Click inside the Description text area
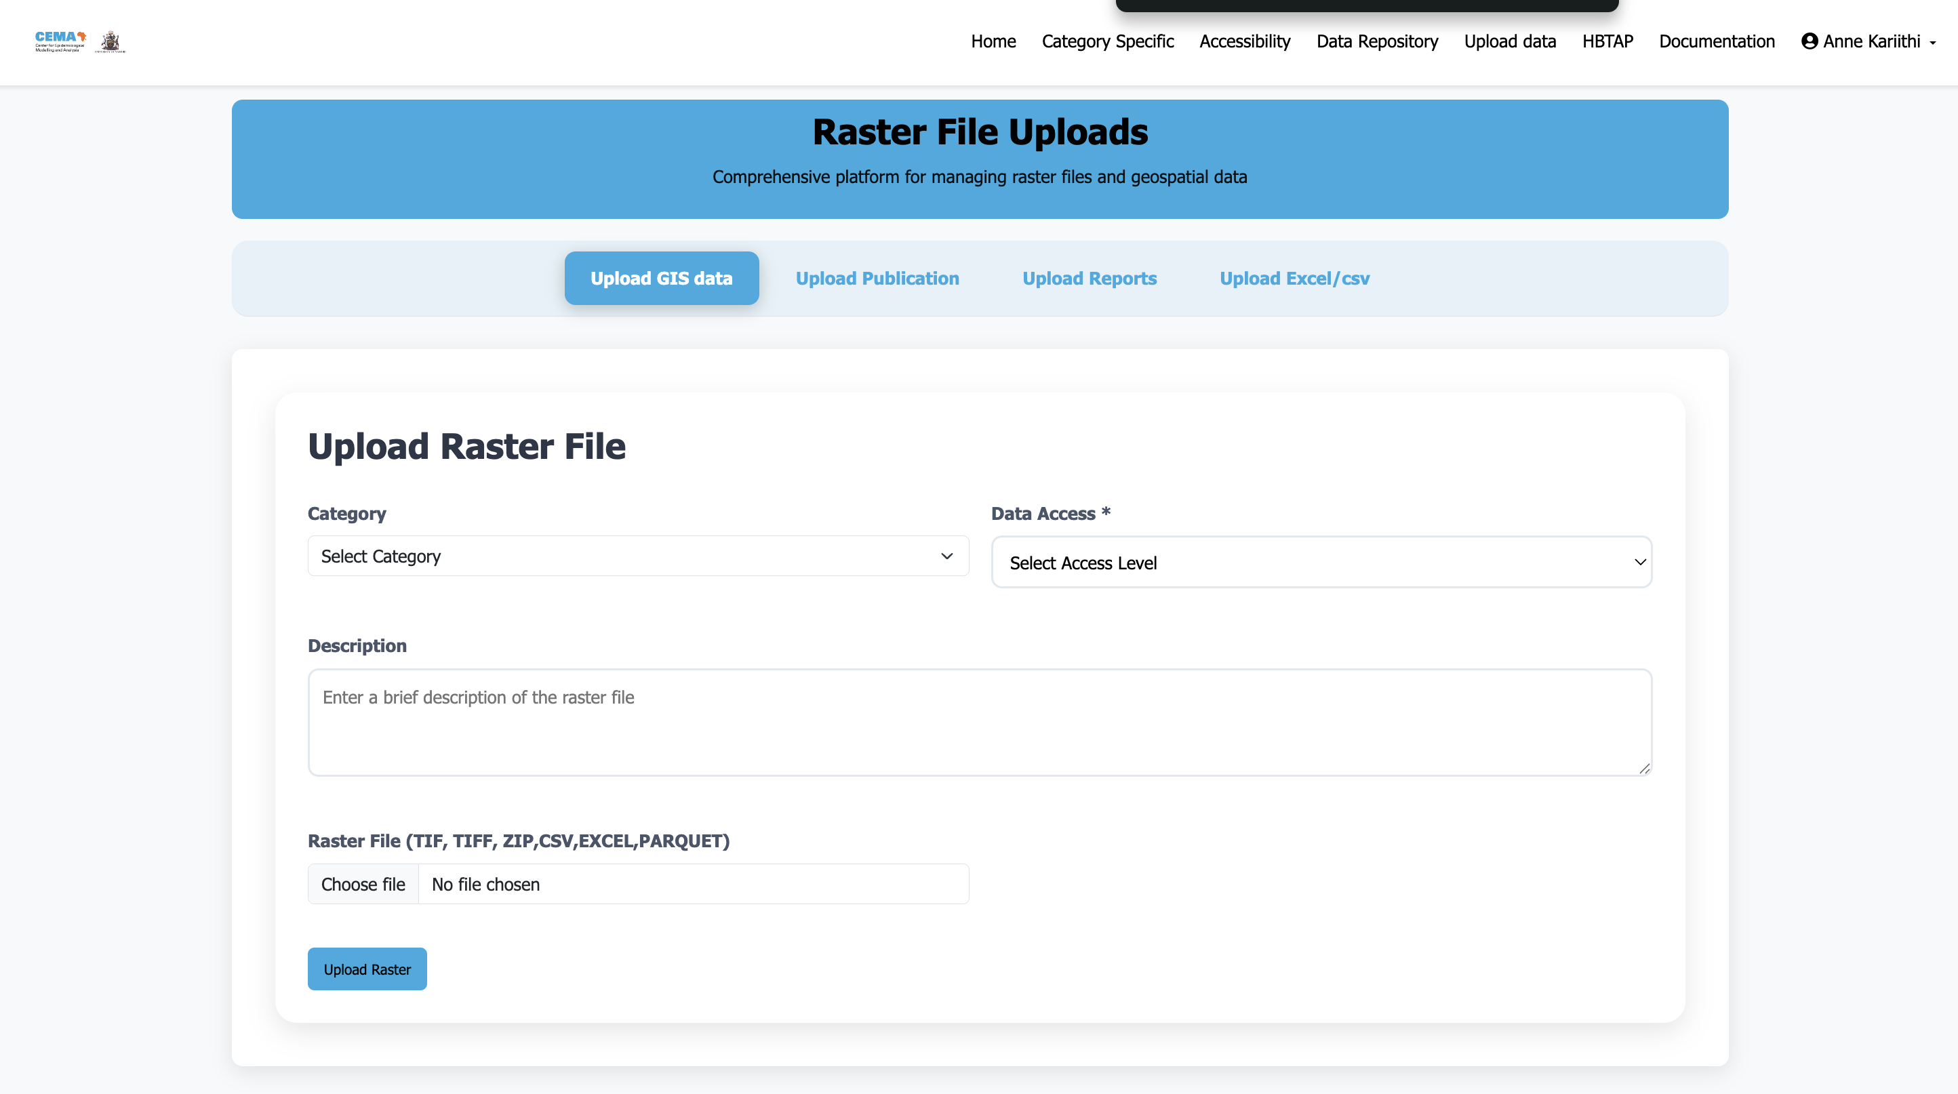This screenshot has width=1958, height=1094. pyautogui.click(x=979, y=722)
